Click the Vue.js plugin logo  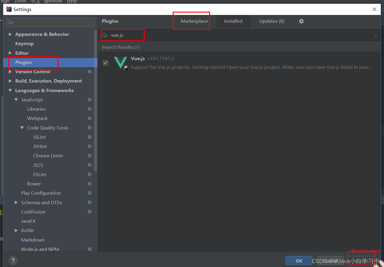click(x=121, y=63)
